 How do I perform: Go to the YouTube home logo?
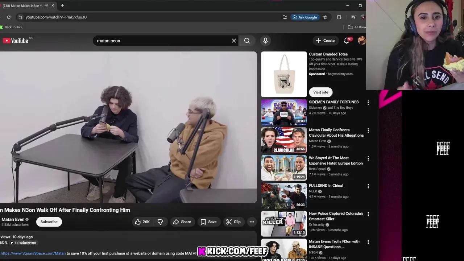point(16,41)
